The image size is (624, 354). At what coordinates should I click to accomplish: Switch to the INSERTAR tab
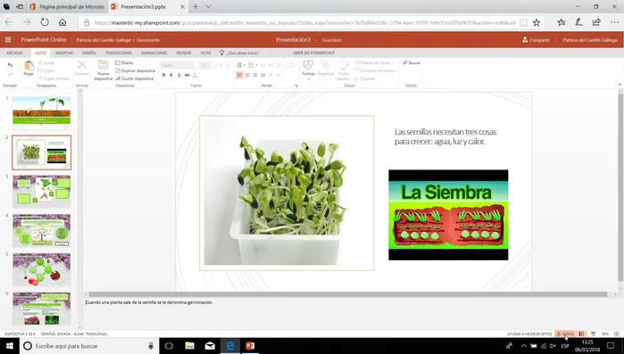tap(64, 53)
